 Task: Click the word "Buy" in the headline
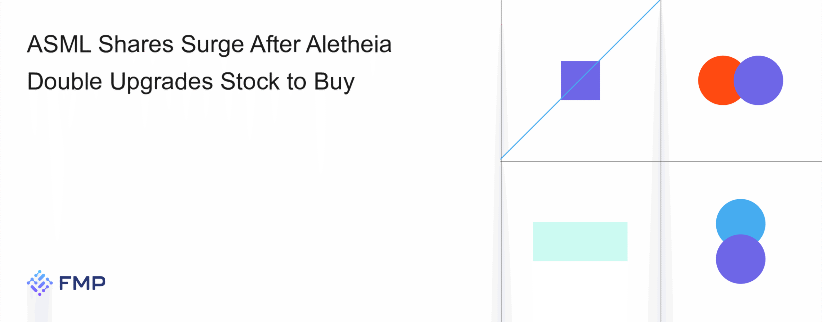[x=334, y=82]
